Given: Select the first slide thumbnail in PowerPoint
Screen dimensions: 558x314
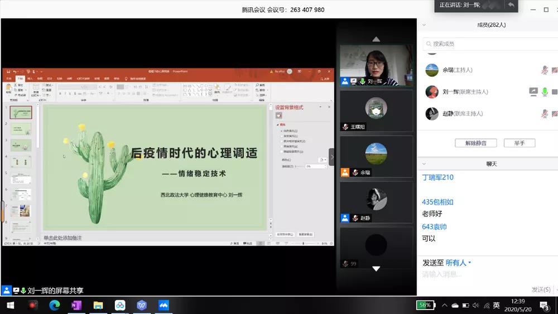Looking at the screenshot, I should [x=21, y=112].
